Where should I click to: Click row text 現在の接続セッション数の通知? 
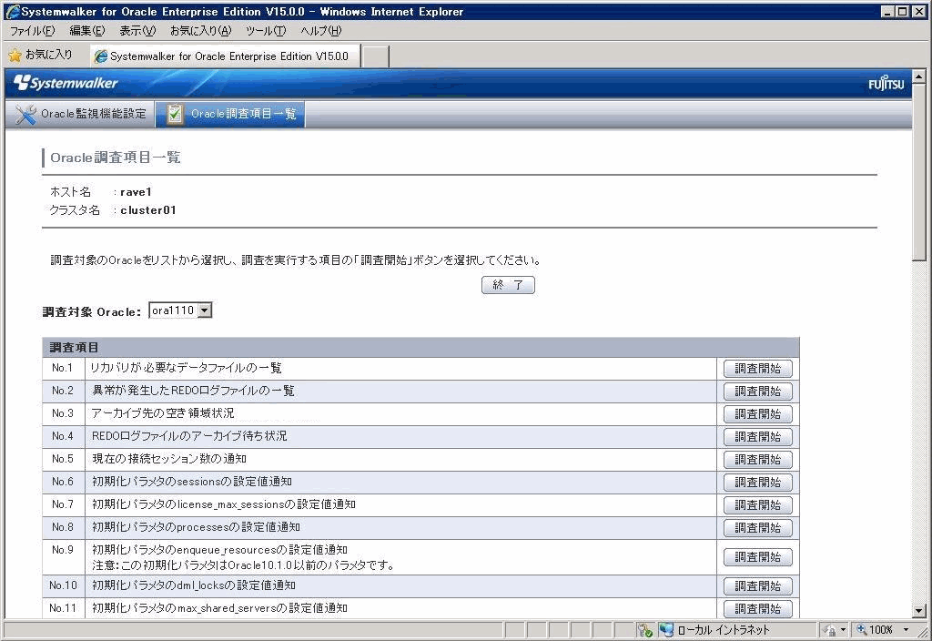coord(168,459)
